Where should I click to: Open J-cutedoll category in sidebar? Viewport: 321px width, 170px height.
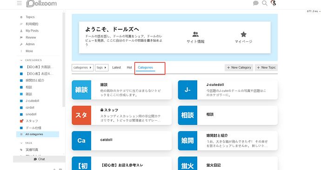coord(32,101)
